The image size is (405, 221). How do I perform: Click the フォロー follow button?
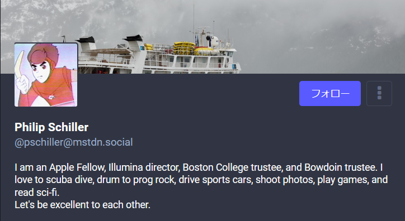(330, 94)
